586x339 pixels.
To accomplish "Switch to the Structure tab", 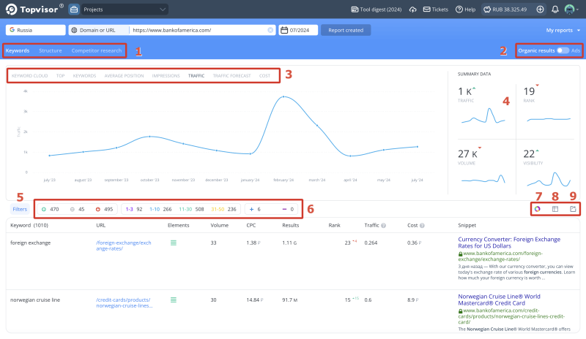I will click(51, 50).
